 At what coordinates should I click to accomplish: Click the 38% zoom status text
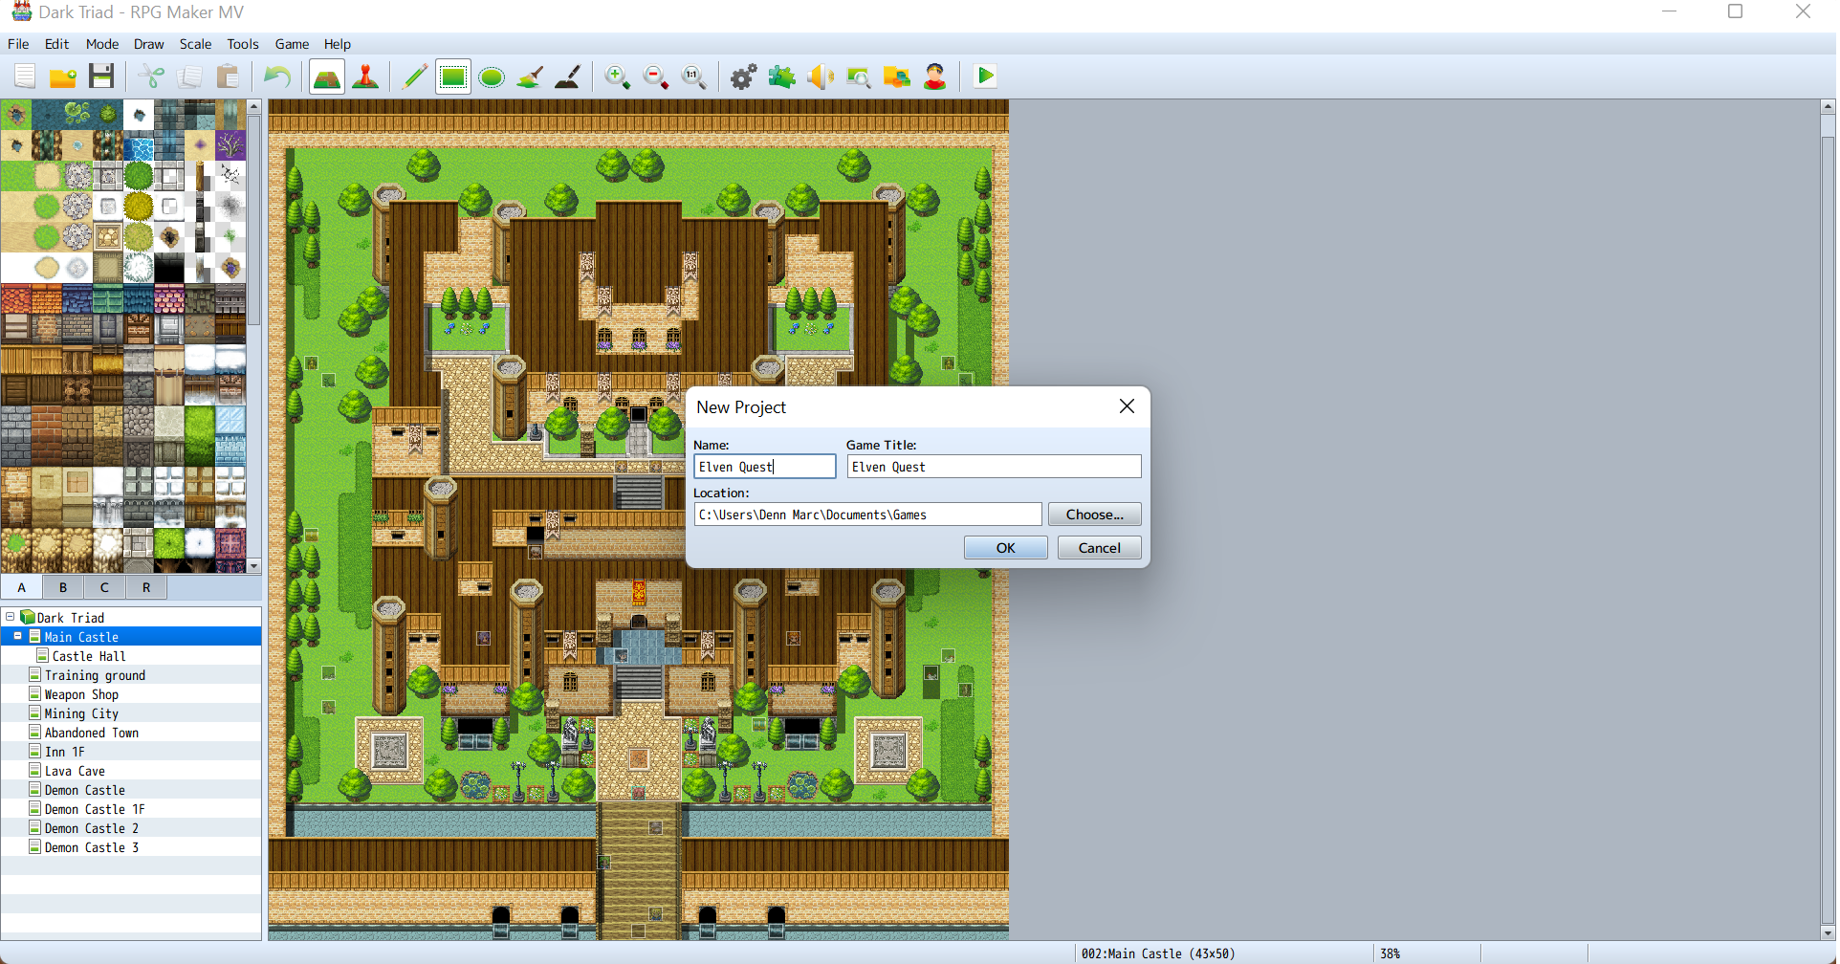pyautogui.click(x=1390, y=953)
